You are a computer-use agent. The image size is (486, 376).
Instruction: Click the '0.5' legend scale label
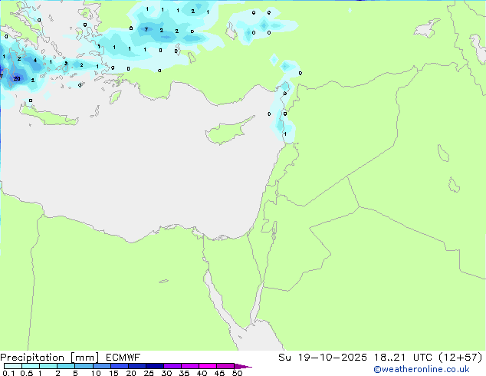tap(27, 373)
